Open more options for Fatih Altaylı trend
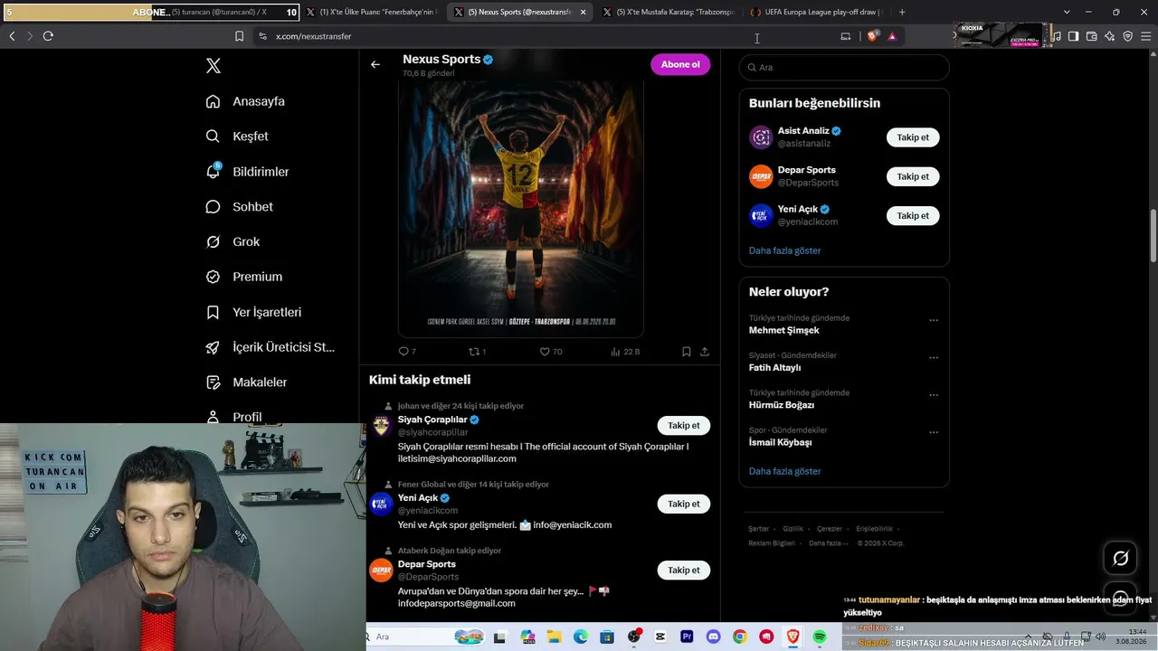 [x=934, y=357]
